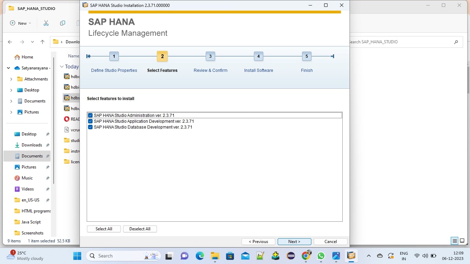Collapse the Satyanarayana OneDrive node
This screenshot has height=264, width=470.
(8, 68)
